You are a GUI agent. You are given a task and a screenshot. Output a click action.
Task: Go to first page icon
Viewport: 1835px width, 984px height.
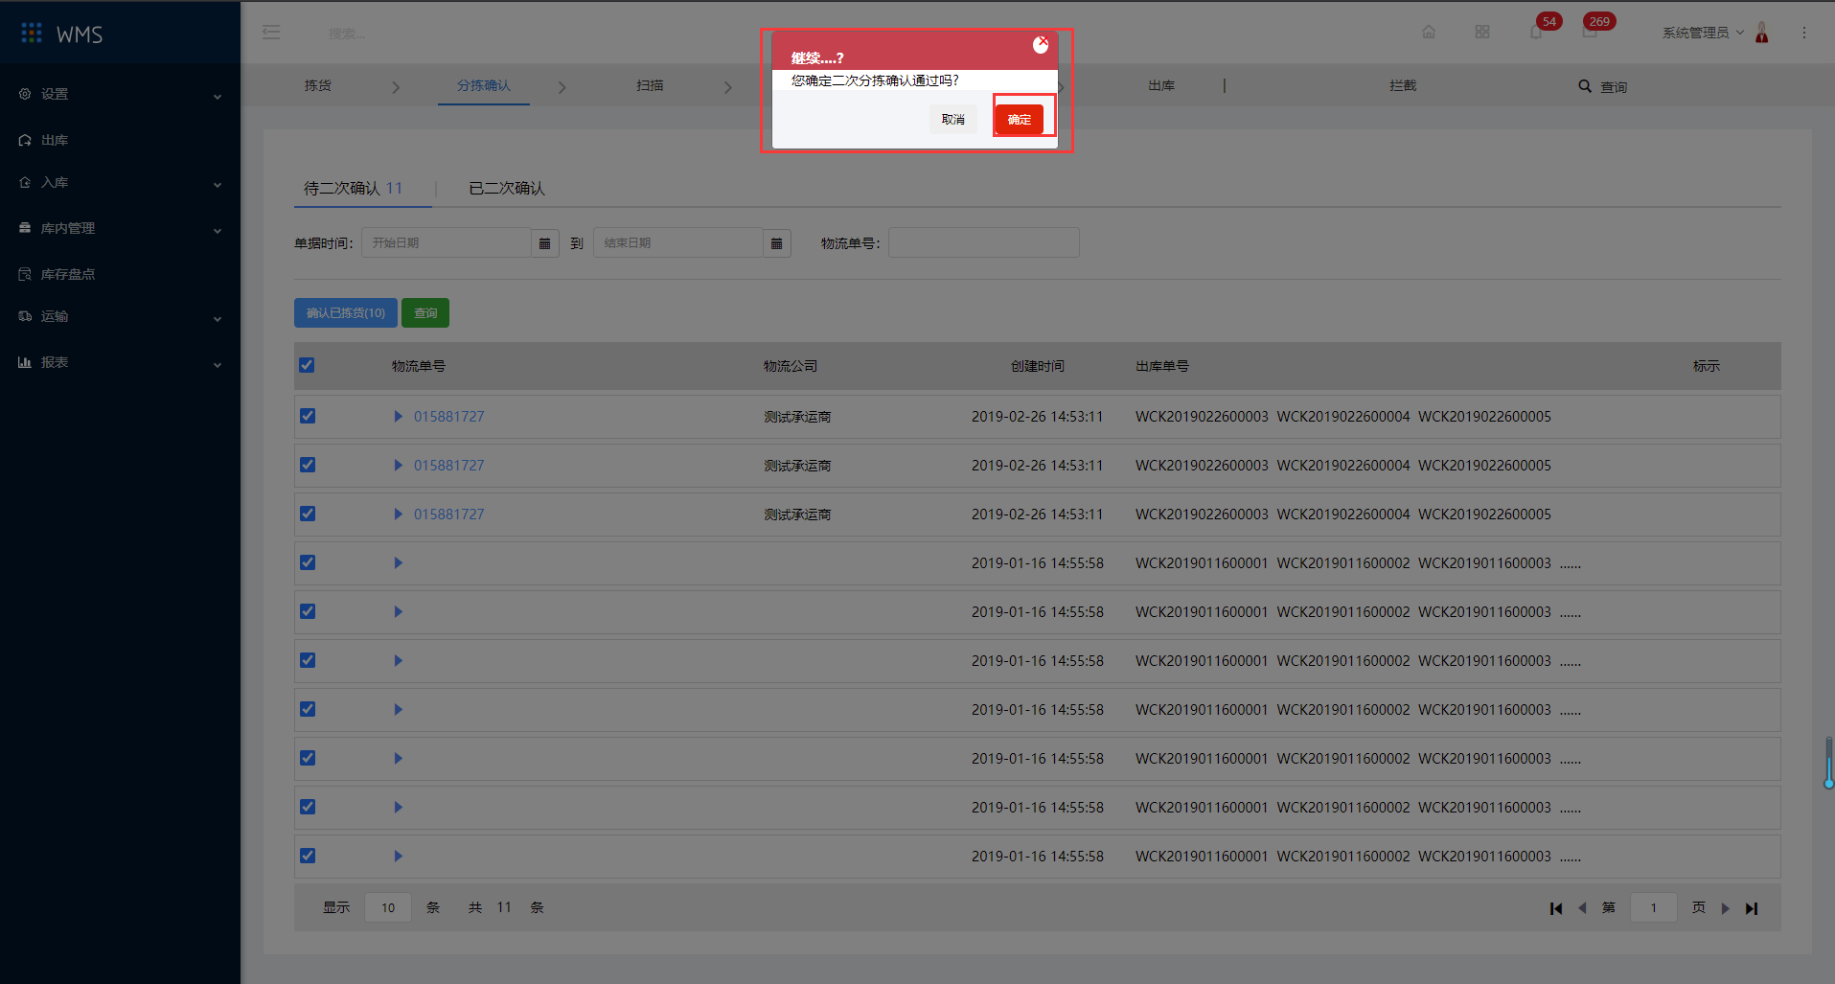point(1556,908)
